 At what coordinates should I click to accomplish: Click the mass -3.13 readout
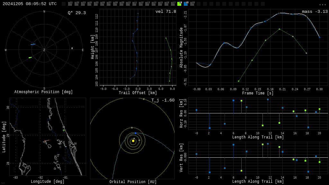[315, 12]
